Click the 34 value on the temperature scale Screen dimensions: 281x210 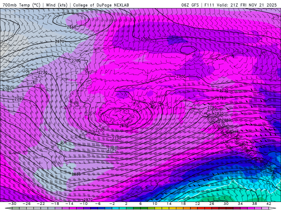(x=240, y=204)
